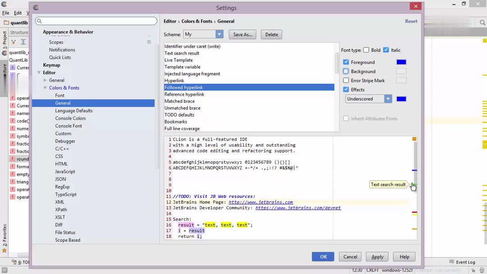Click the sort icon in the Structure panel toolbar

14,41
